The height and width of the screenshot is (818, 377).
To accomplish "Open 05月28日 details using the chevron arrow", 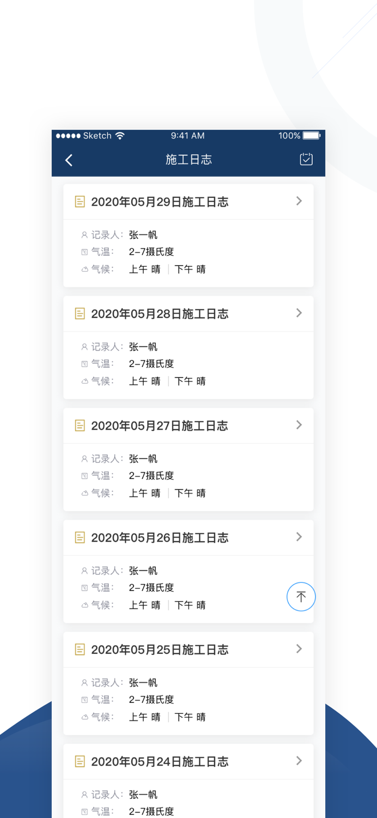I will point(299,313).
